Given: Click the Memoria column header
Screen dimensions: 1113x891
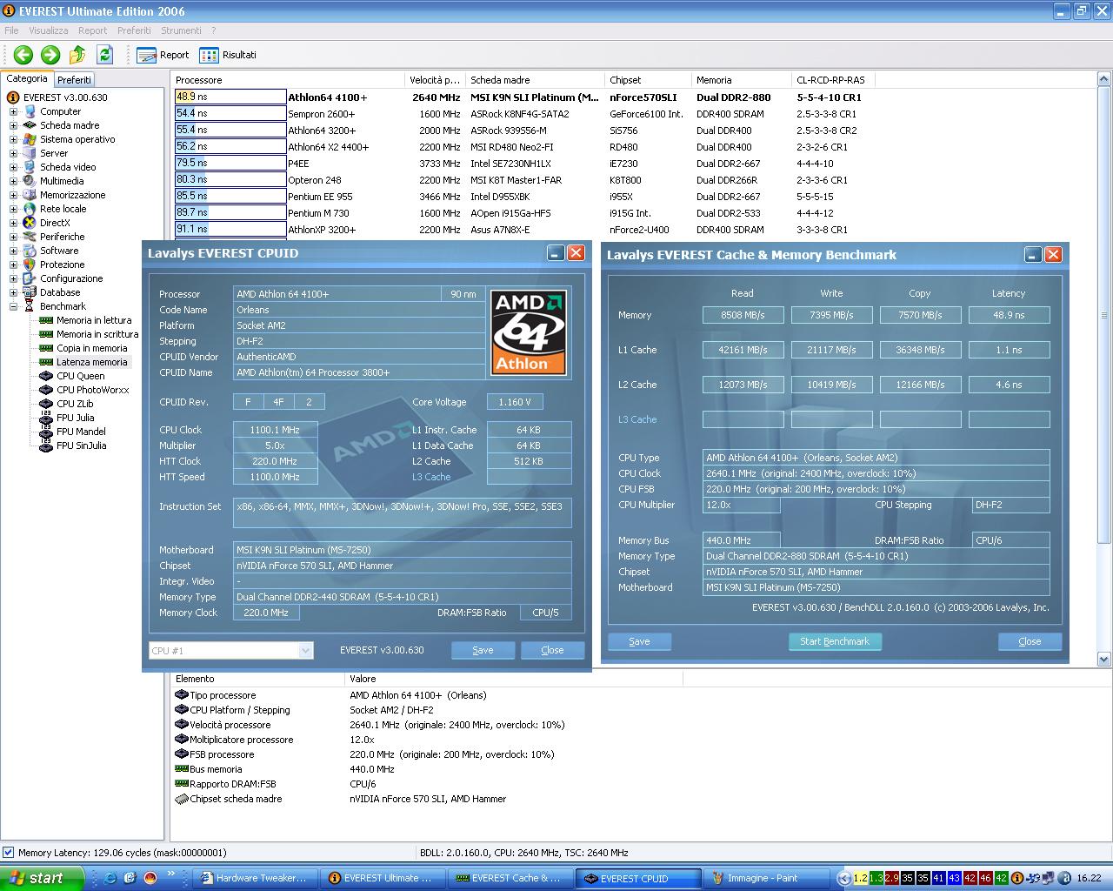Looking at the screenshot, I should tap(742, 80).
